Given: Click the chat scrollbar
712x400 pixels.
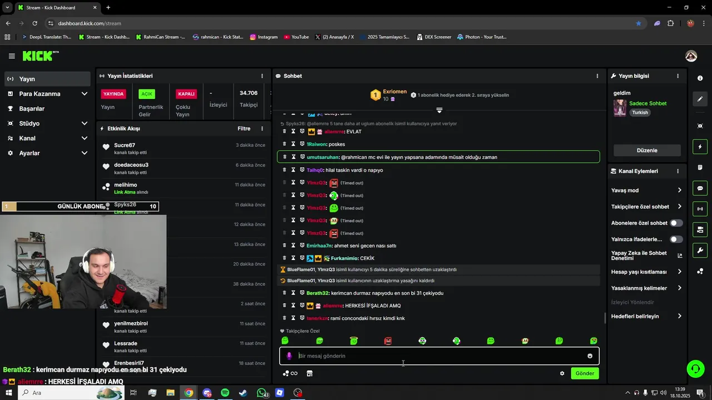Looking at the screenshot, I should click(x=605, y=318).
